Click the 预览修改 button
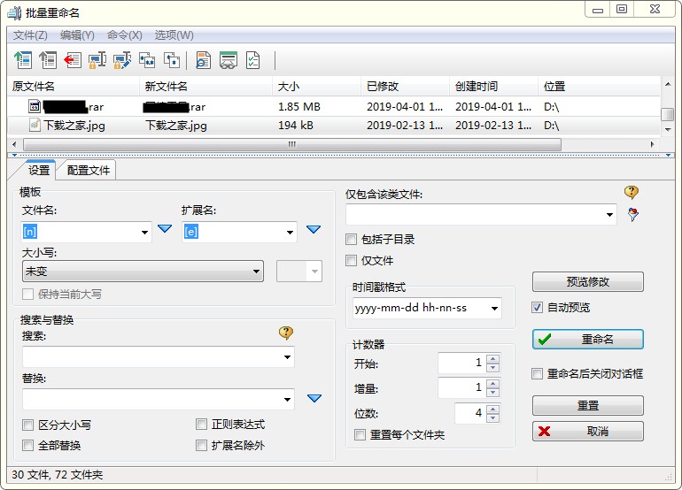This screenshot has height=490, width=682. point(587,282)
